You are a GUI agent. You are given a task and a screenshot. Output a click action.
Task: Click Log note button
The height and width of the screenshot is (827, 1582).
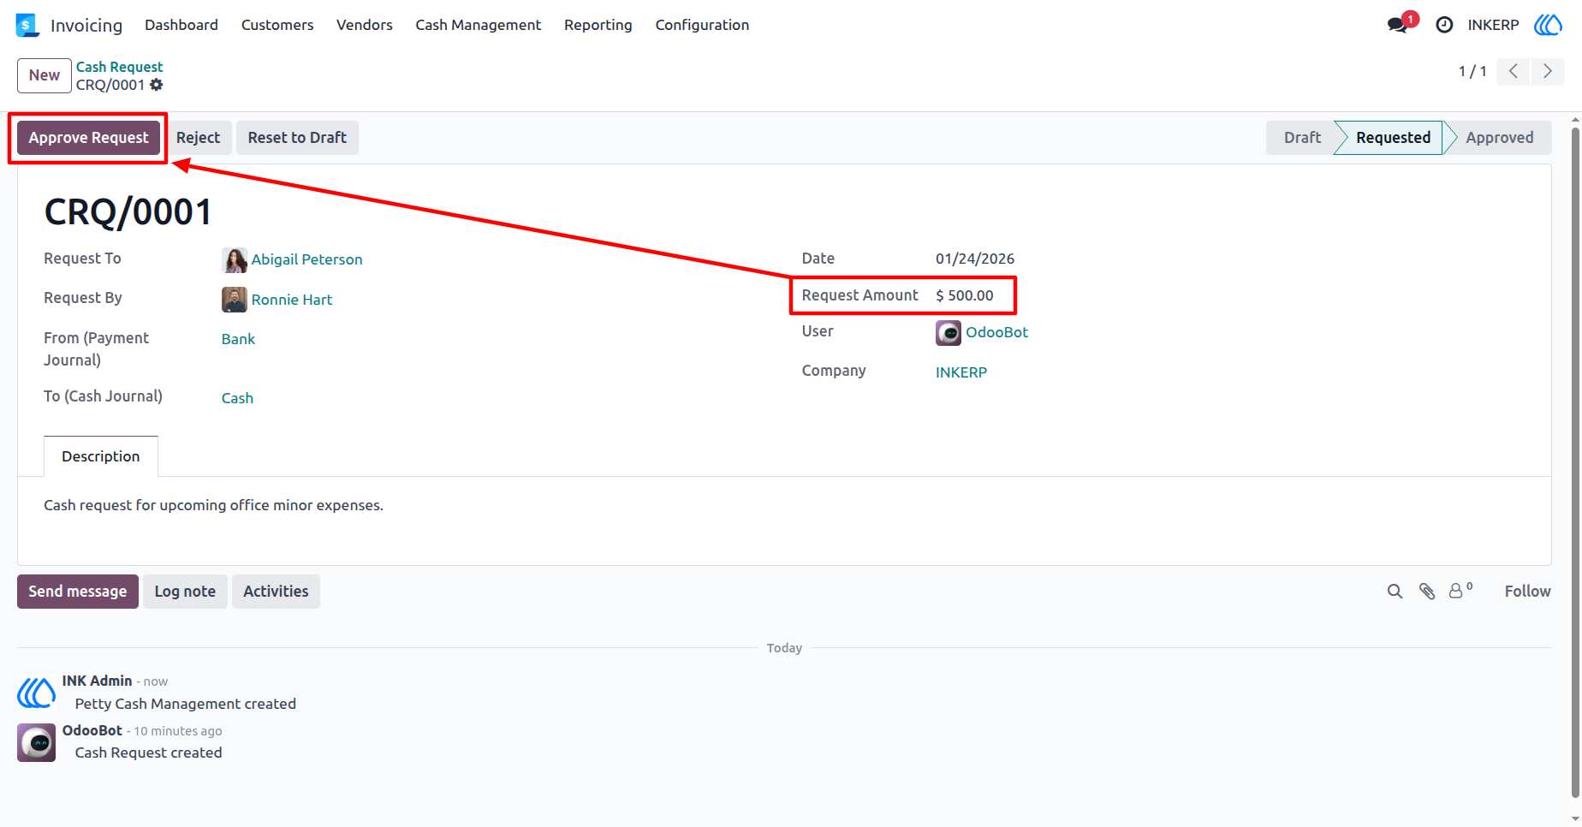185,592
